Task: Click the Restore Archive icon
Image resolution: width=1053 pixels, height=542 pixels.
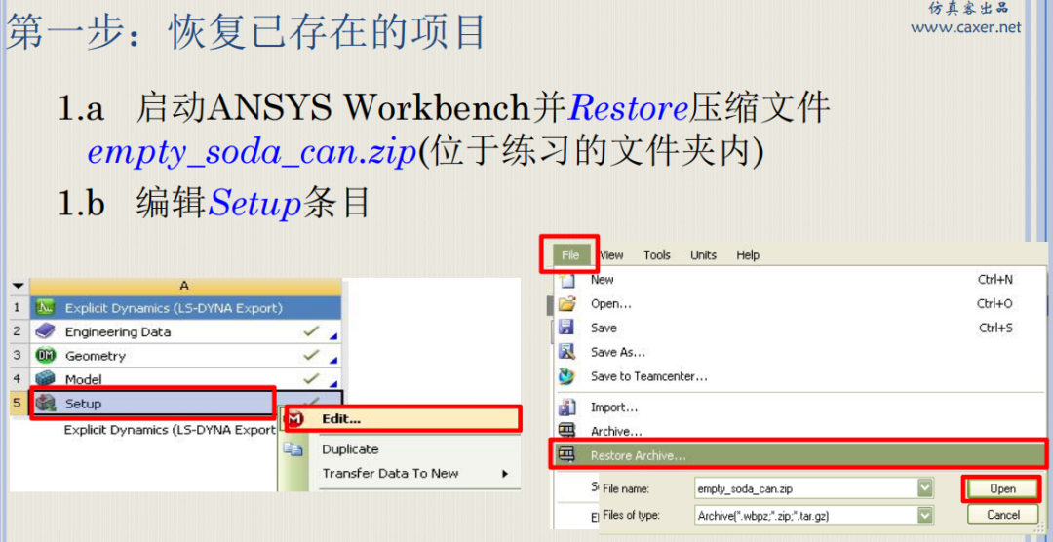Action: pos(567,455)
